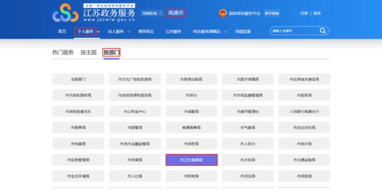This screenshot has width=382, height=194.
Task: Click the keyword search input field
Action: (x=294, y=31)
